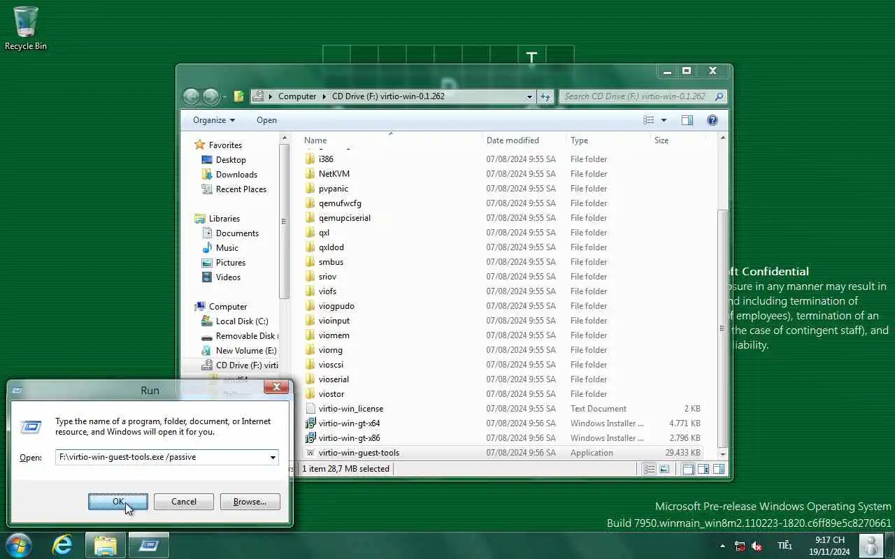Viewport: 895px width, 559px height.
Task: Select the virtio-win-gt-x86 installer icon
Action: (x=310, y=438)
